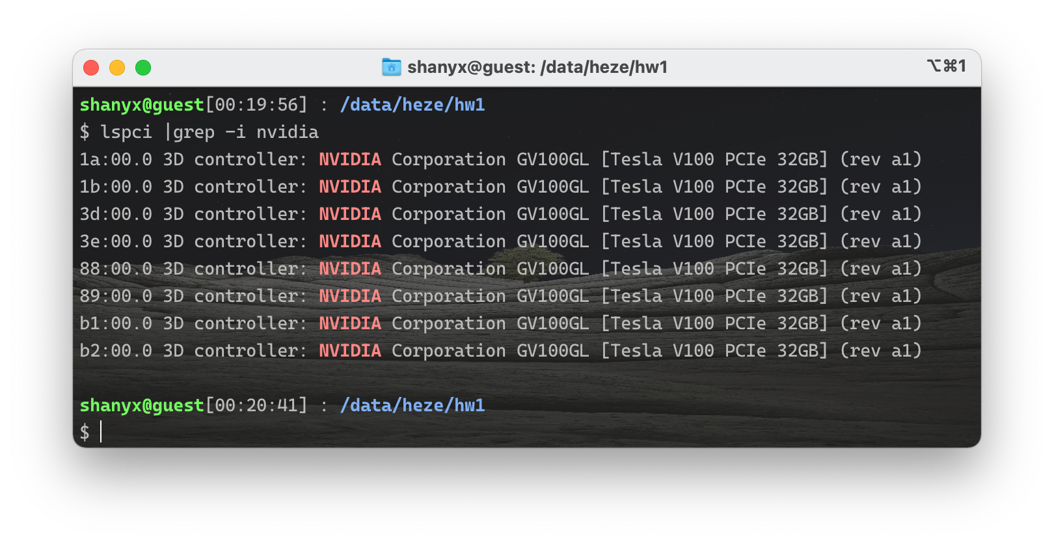
Task: Click the first shanyx@guest prompt at 00:19:56
Action: [x=142, y=105]
